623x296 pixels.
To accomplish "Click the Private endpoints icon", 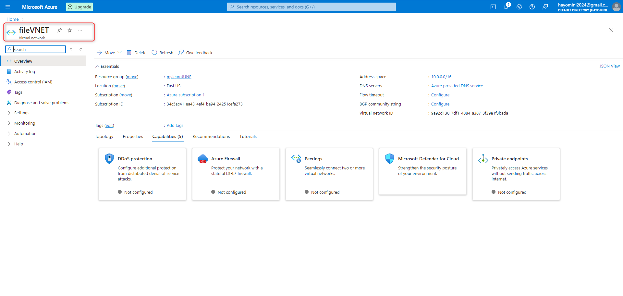I will pos(483,159).
